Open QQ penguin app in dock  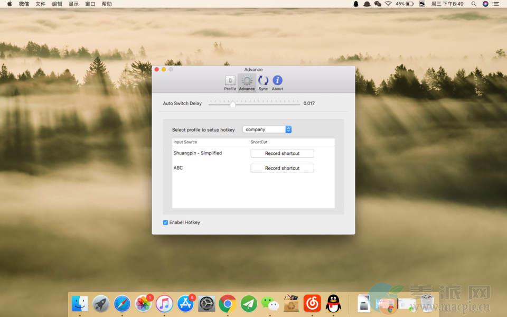point(333,303)
